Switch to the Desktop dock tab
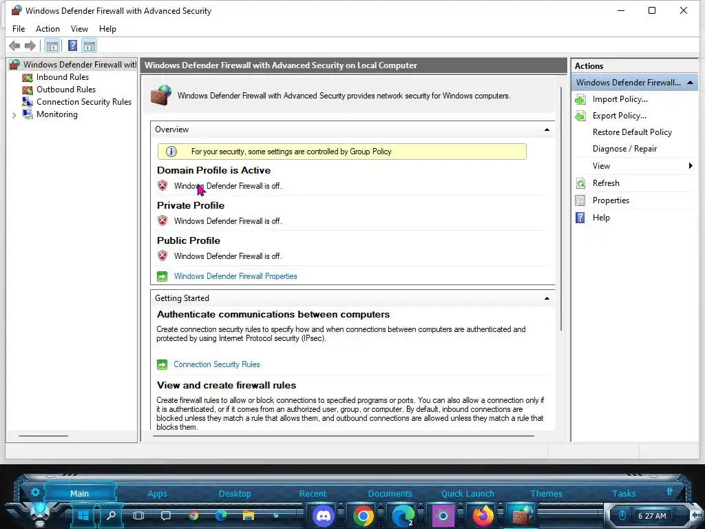 click(235, 493)
